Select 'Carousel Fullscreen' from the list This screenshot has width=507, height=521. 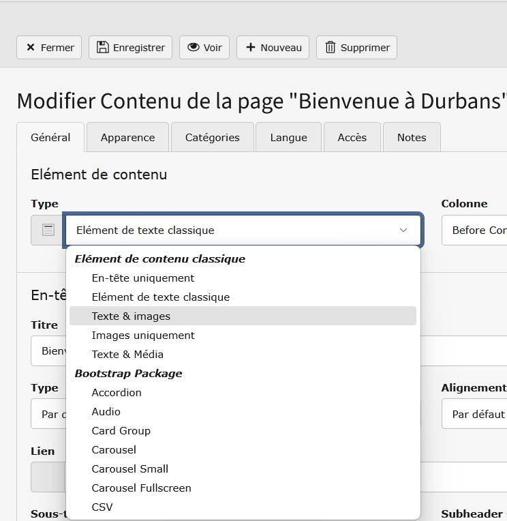click(x=141, y=488)
